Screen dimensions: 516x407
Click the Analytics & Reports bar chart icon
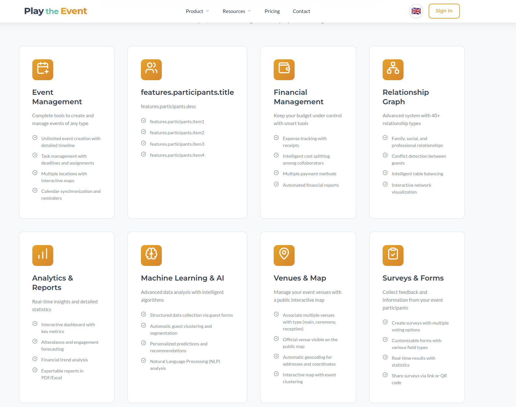[43, 255]
